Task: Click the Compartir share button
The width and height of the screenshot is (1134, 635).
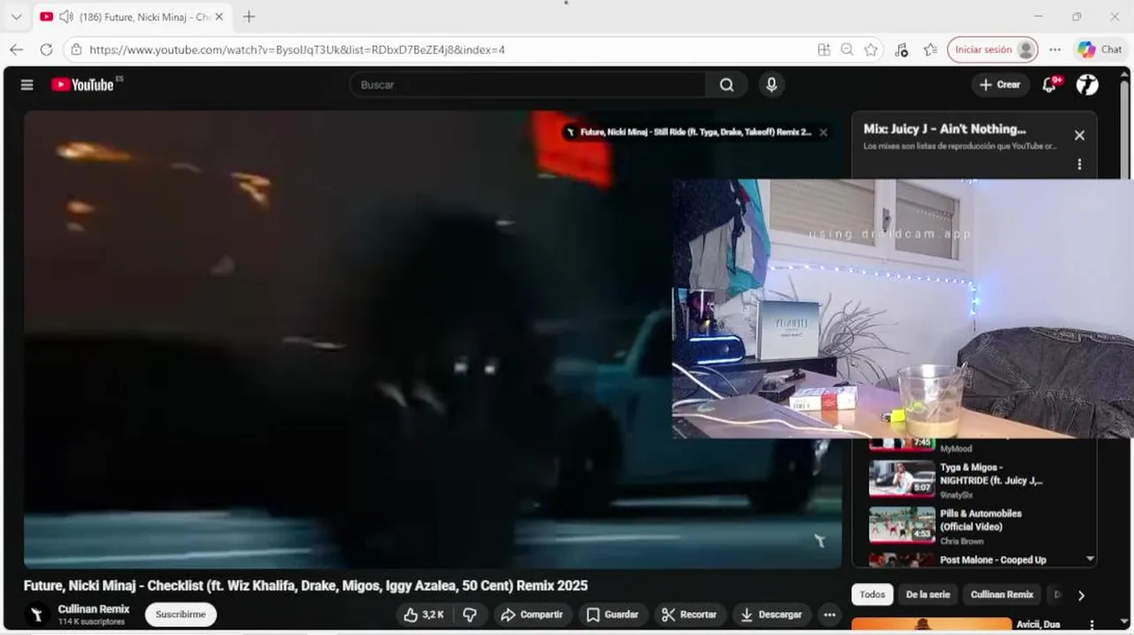Action: point(533,615)
